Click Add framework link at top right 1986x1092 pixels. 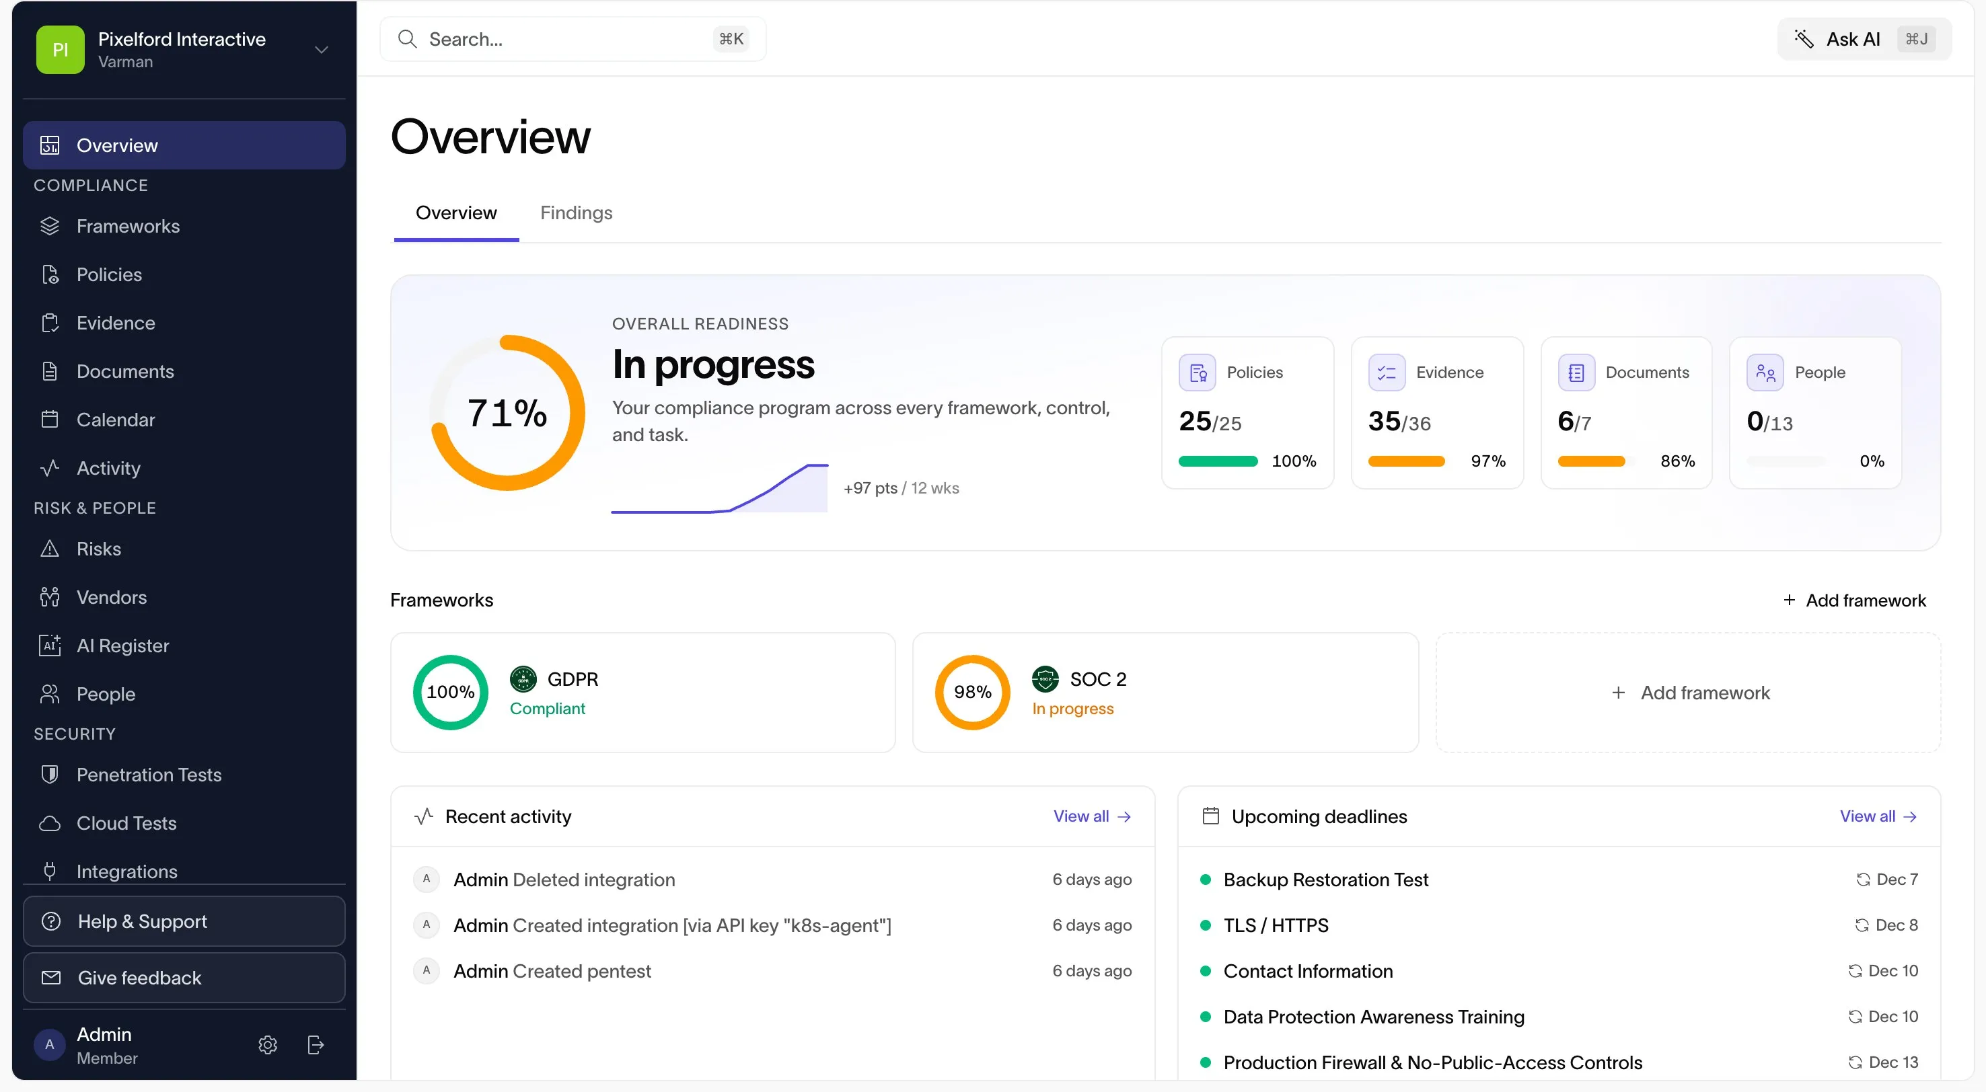coord(1853,600)
